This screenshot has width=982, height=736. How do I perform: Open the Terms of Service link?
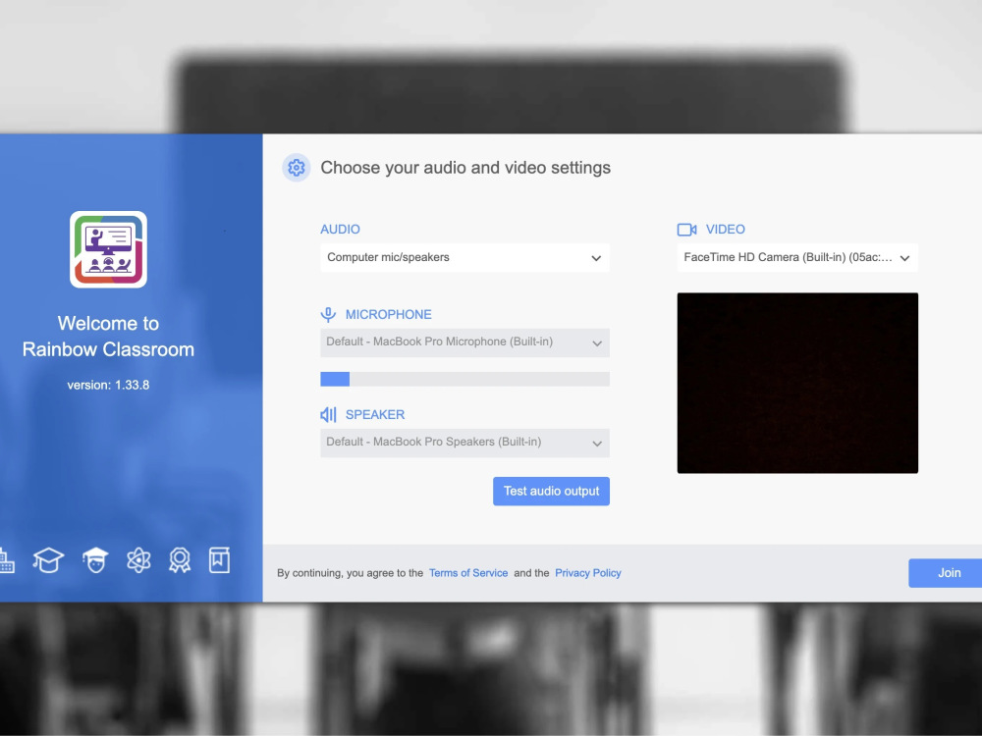pyautogui.click(x=468, y=573)
